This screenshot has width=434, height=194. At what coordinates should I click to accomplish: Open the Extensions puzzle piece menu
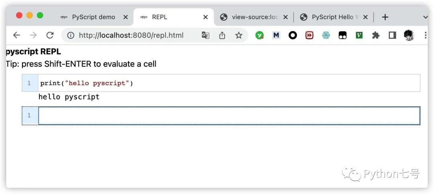click(376, 35)
